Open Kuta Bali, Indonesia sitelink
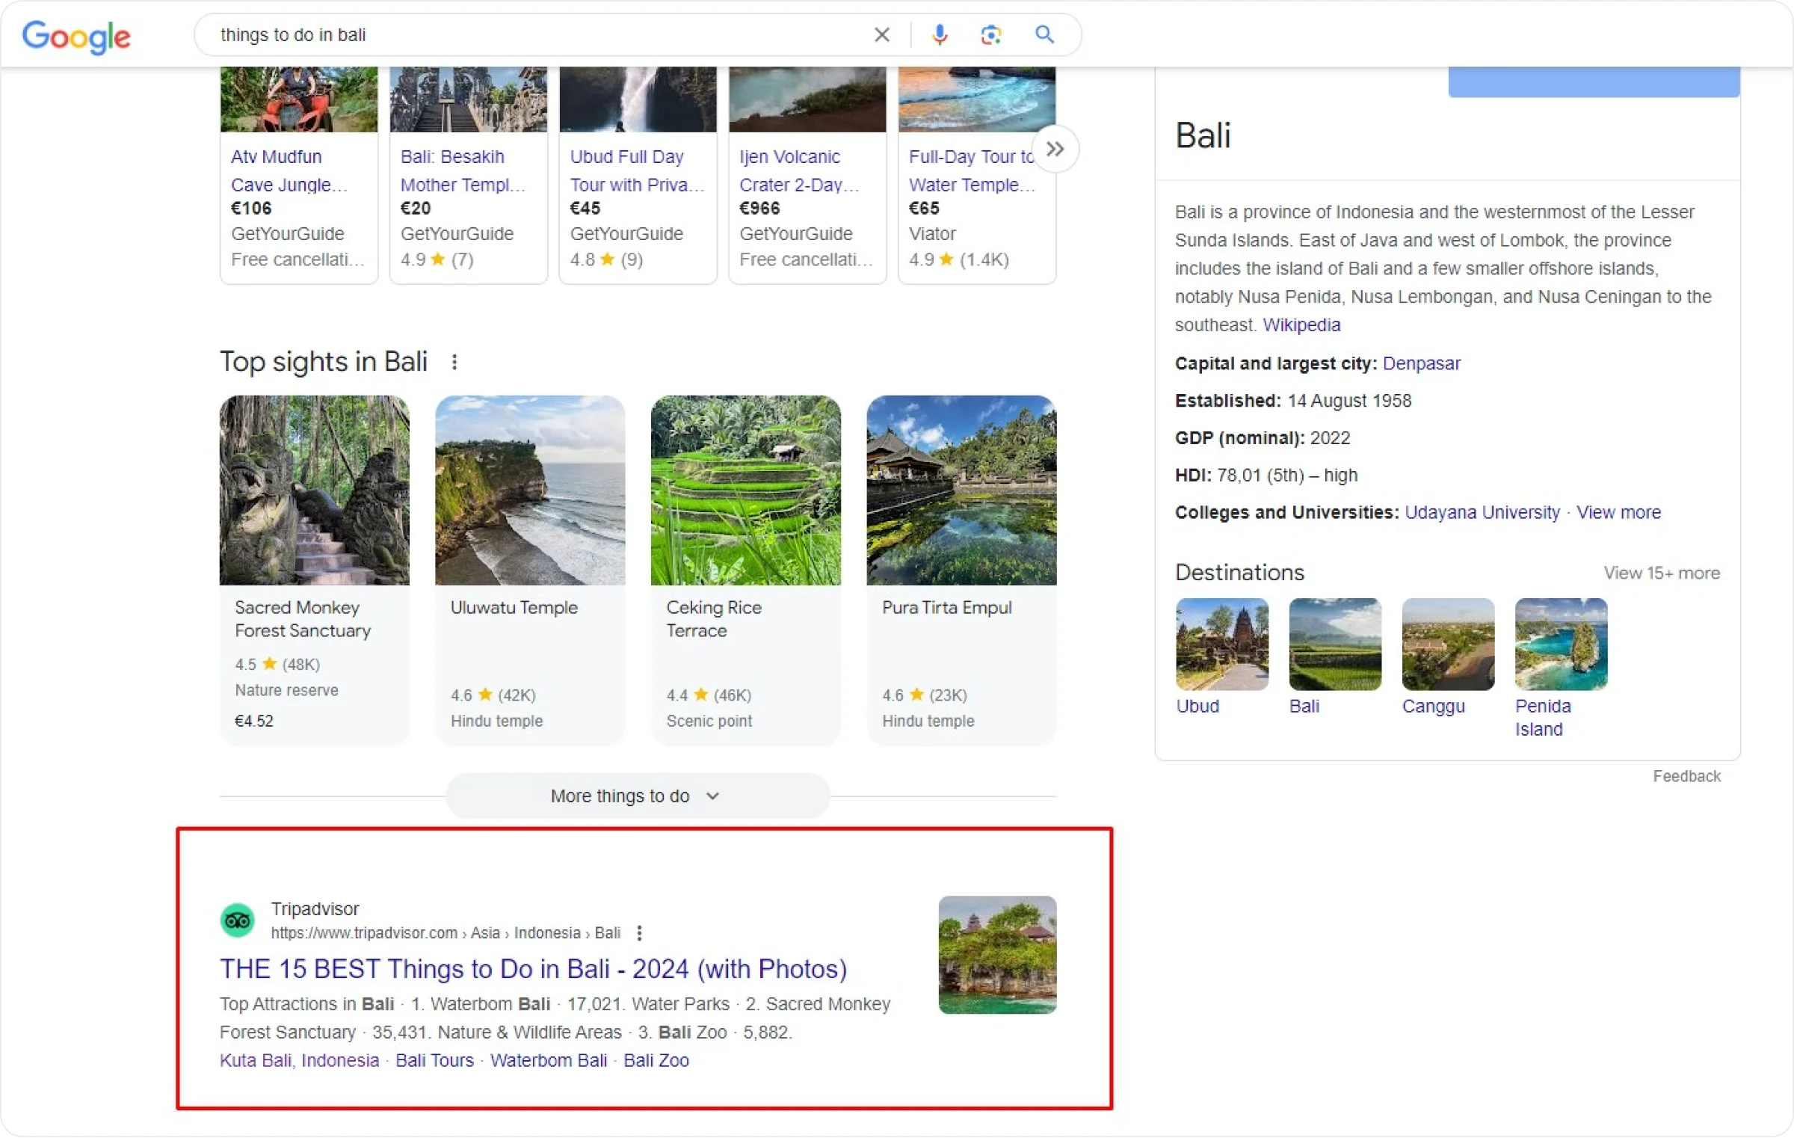Viewport: 1794px width, 1138px height. tap(299, 1060)
